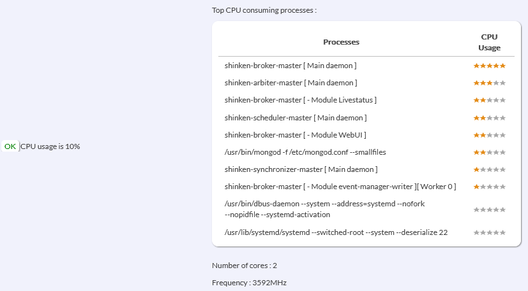Click the 'Number of cores : 2' text
528x291 pixels.
[x=245, y=265]
